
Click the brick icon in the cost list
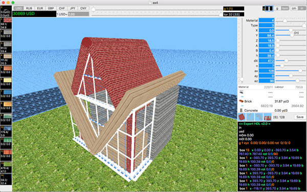click(241, 101)
